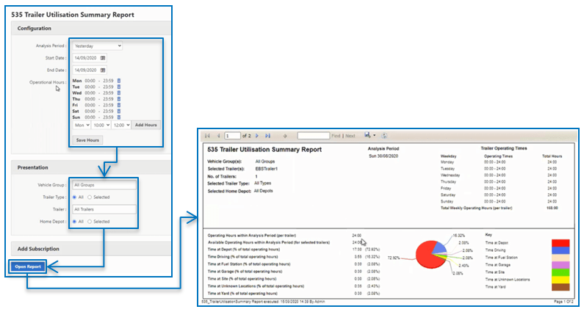Delete Sunday operational hours entry

click(x=119, y=117)
